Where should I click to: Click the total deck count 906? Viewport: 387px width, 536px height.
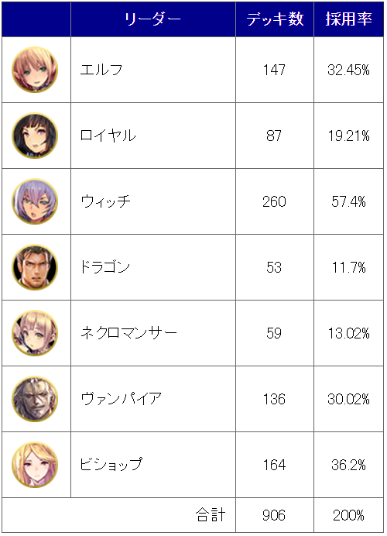coord(274,516)
